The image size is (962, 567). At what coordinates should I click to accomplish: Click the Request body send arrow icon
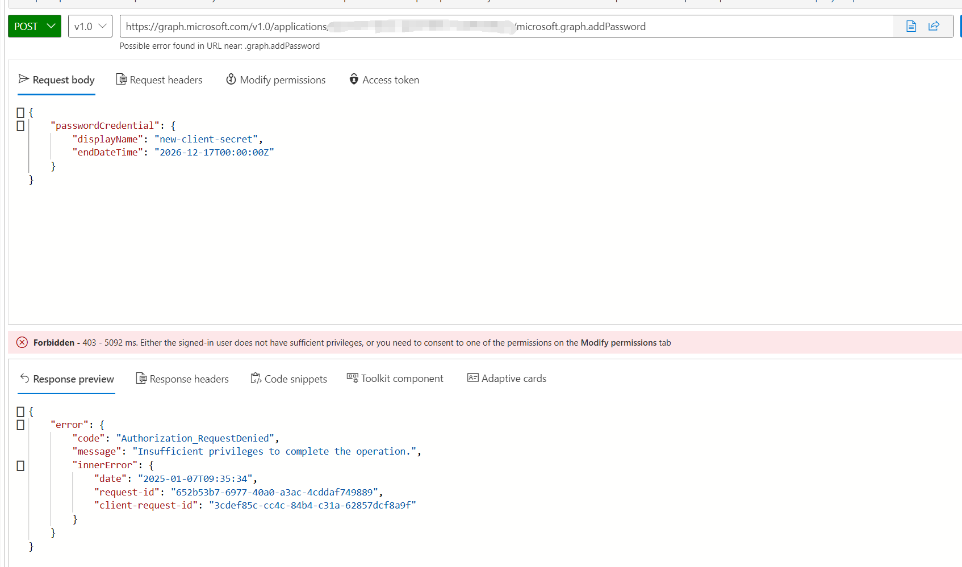24,79
